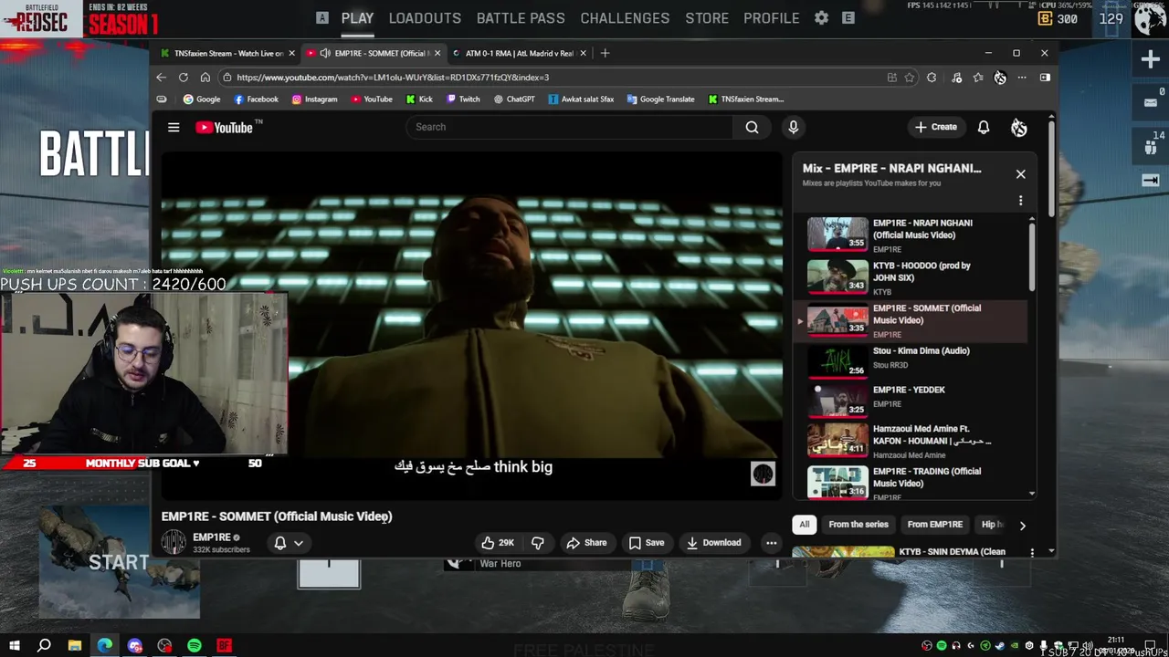Open OBS Studio from the taskbar
This screenshot has height=657, width=1169.
click(x=164, y=646)
